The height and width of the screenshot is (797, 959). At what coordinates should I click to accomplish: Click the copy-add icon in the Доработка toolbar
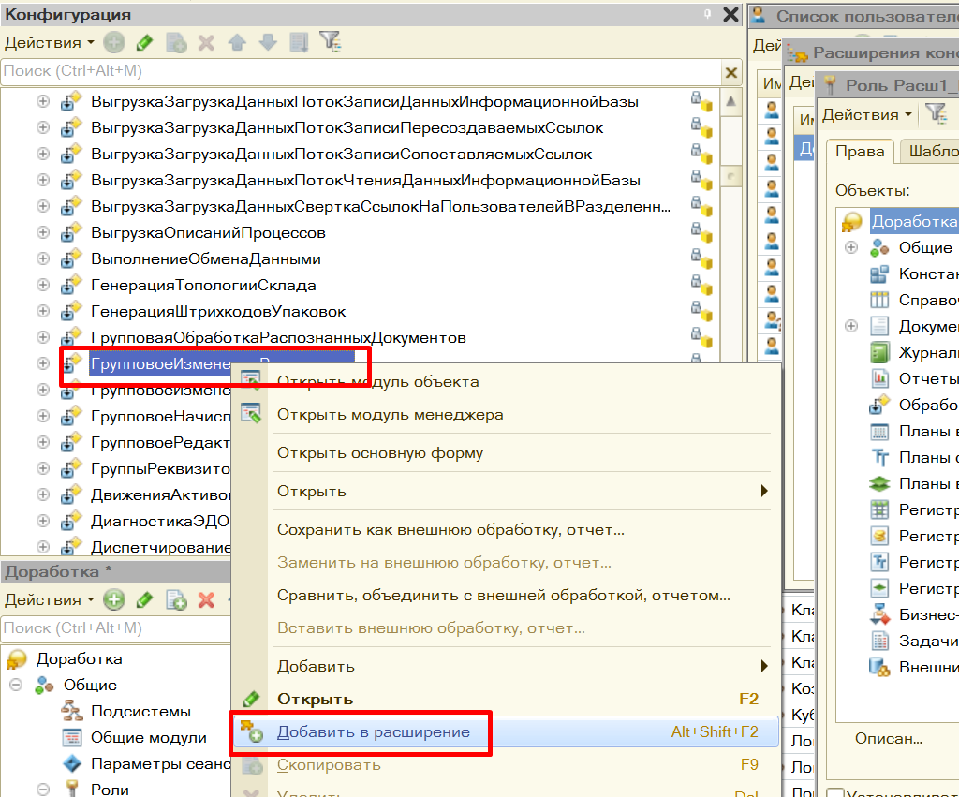point(176,600)
